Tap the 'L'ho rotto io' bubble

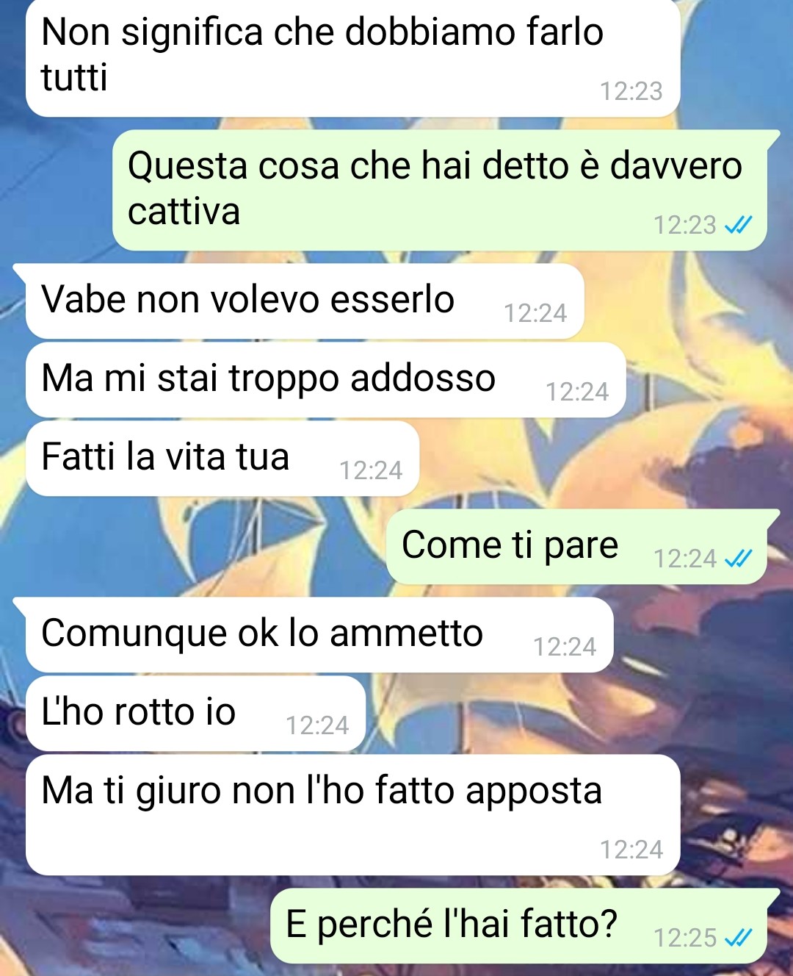[x=195, y=714]
